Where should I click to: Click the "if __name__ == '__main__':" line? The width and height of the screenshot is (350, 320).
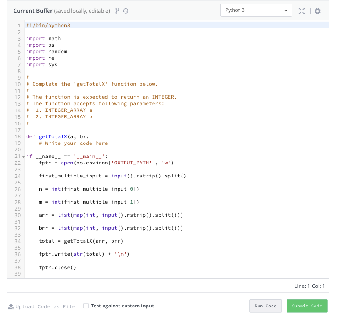67,156
